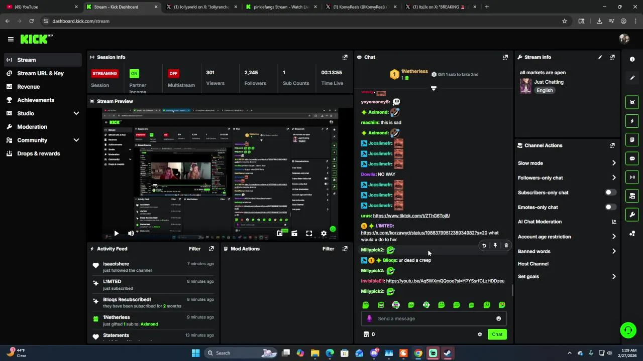Pop out the Session Info panel
Screen dimensions: 643x361
point(345,57)
